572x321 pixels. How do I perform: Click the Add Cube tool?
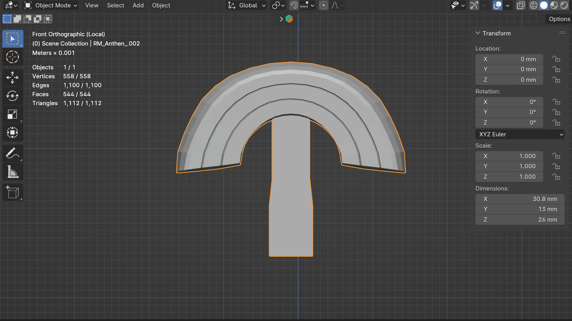[x=12, y=192]
